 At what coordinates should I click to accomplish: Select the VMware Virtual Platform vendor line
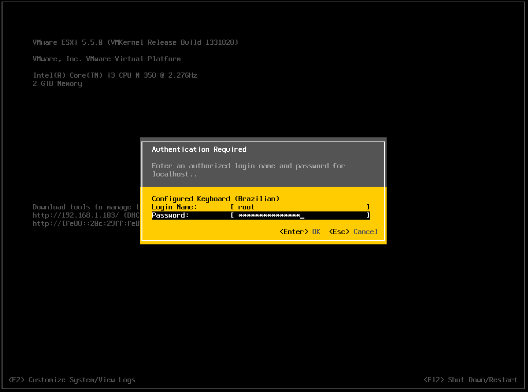(106, 59)
